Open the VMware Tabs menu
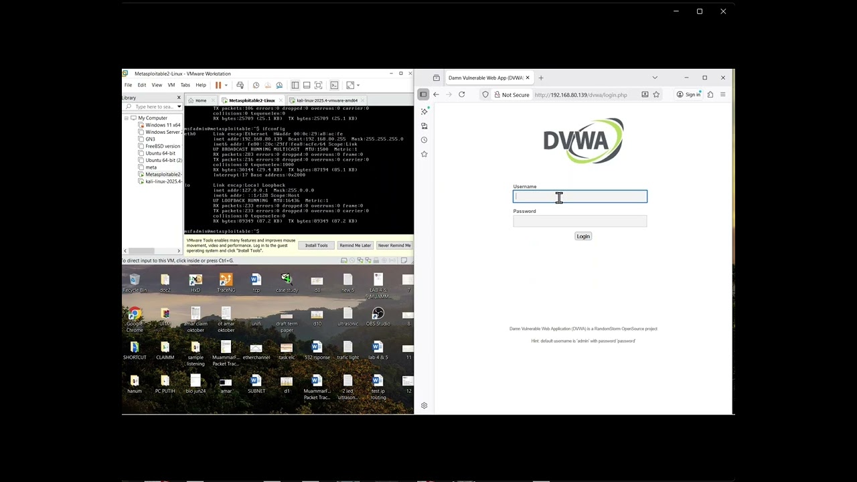Screen dimensions: 857x482 (x=185, y=85)
